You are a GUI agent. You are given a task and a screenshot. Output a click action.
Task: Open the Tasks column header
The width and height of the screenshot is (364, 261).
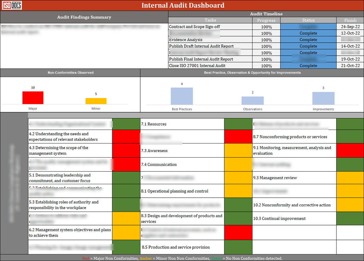coord(210,20)
